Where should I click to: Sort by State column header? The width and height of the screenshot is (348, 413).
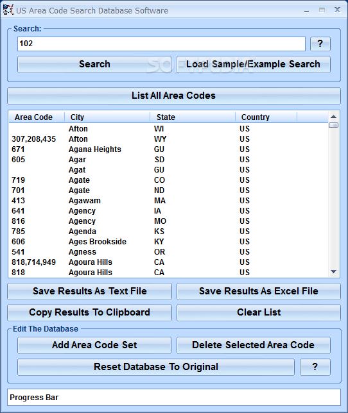193,117
